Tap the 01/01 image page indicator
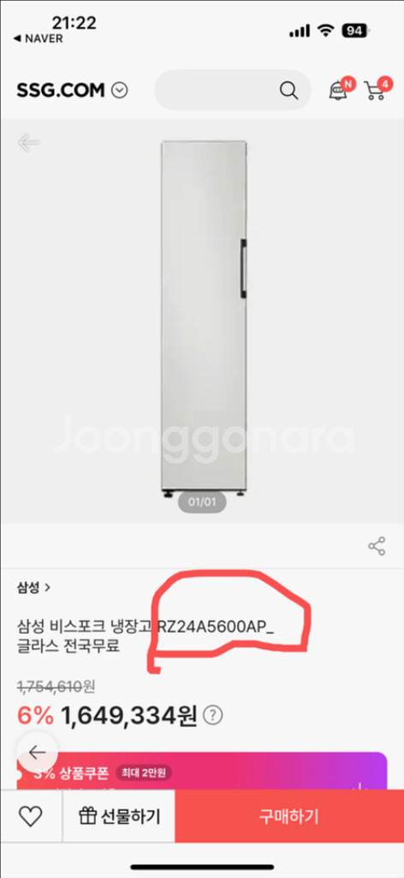The width and height of the screenshot is (404, 878). pos(202,502)
